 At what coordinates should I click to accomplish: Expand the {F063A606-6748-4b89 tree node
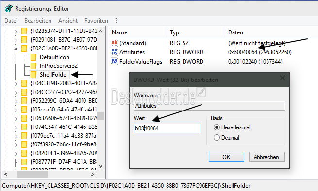(16, 119)
